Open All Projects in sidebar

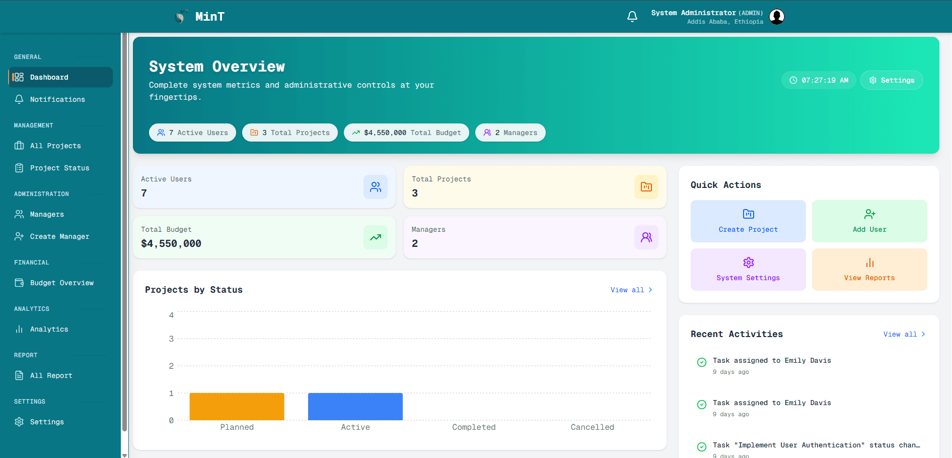(55, 146)
